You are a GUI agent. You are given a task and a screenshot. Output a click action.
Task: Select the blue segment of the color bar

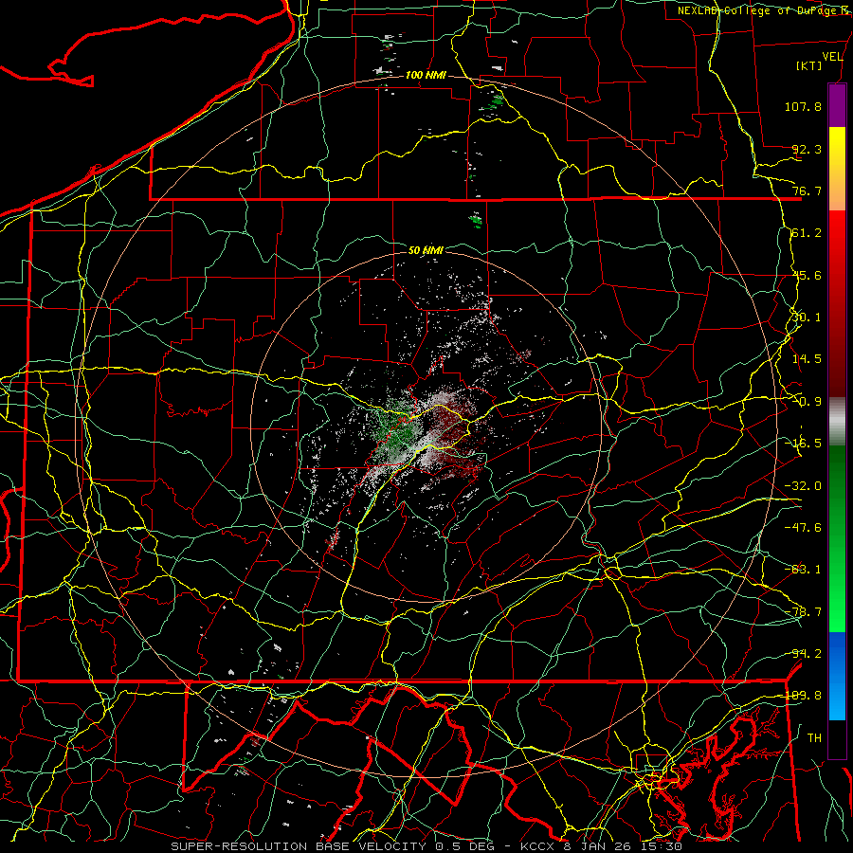[x=837, y=676]
